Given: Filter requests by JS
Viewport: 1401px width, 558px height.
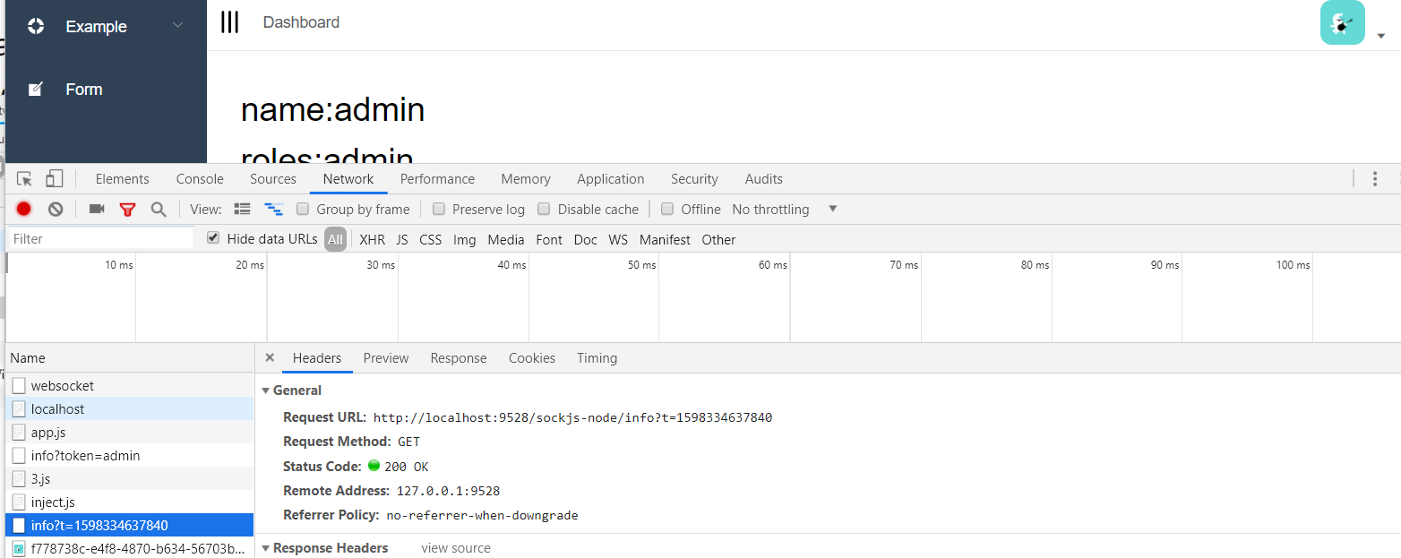Looking at the screenshot, I should click(x=402, y=239).
